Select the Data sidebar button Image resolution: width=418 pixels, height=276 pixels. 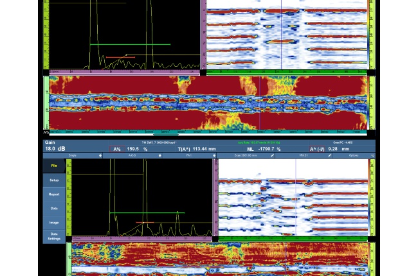coord(54,209)
